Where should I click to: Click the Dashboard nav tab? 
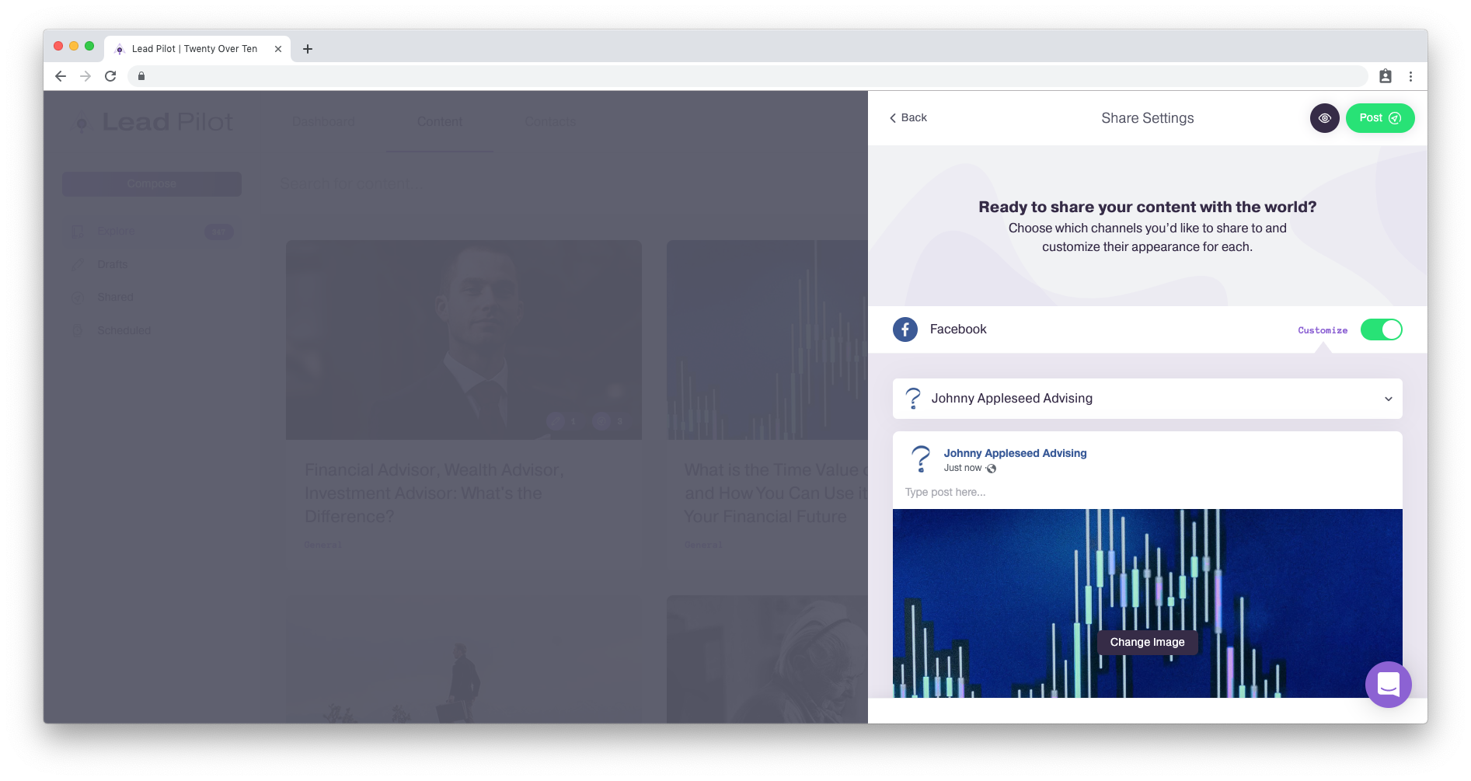pyautogui.click(x=323, y=122)
